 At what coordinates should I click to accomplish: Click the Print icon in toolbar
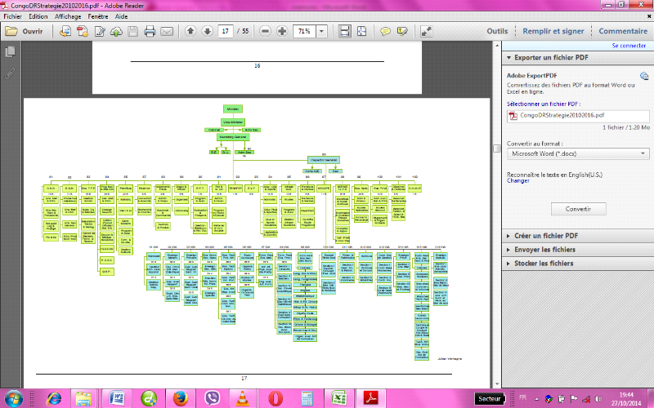click(150, 32)
